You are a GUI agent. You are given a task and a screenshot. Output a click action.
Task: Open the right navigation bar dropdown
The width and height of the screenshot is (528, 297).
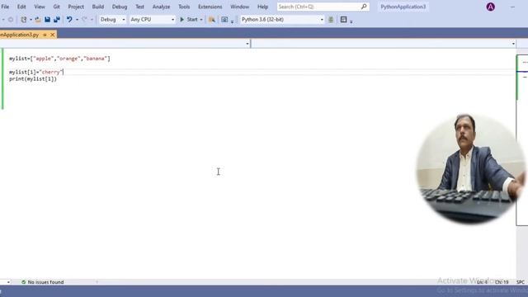513,44
